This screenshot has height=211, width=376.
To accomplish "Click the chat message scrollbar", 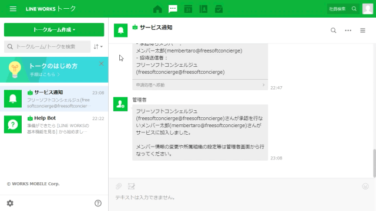I will click(x=374, y=163).
